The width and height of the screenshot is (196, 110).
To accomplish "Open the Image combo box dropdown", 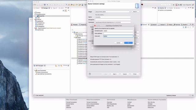I will pos(130,12).
